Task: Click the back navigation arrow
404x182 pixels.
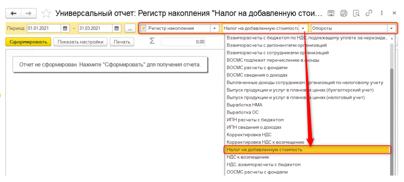Action: 13,13
